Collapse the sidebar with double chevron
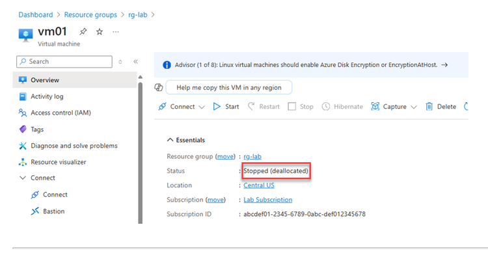The image size is (488, 263). tap(136, 62)
